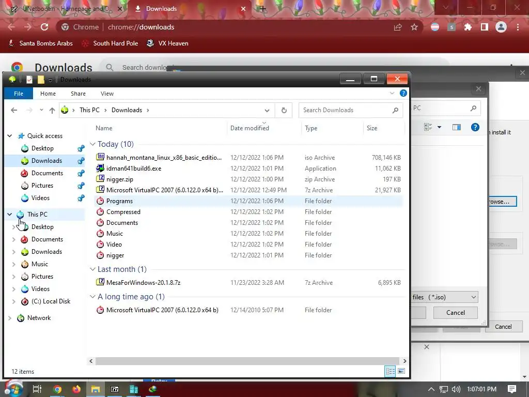
Task: Open the File menu in Explorer
Action: [x=19, y=94]
